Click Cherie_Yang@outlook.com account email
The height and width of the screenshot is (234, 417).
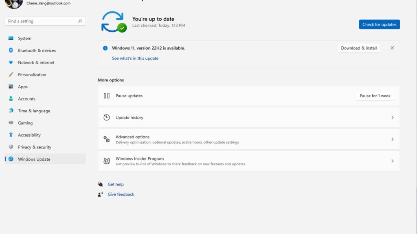[x=48, y=3]
